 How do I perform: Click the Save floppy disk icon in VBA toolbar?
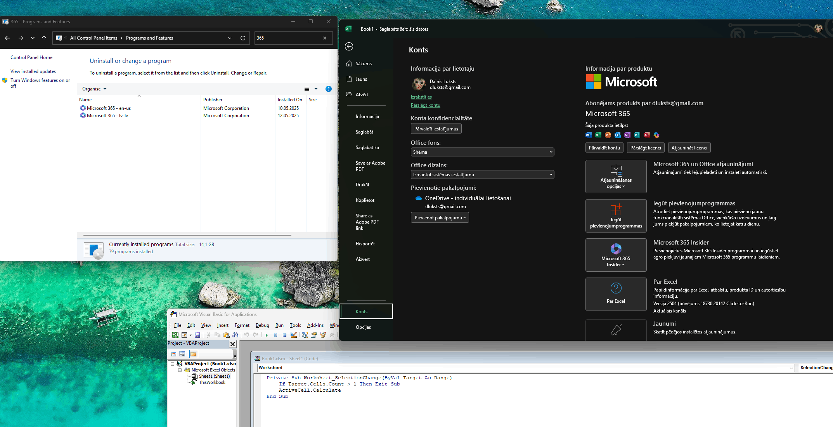tap(197, 335)
